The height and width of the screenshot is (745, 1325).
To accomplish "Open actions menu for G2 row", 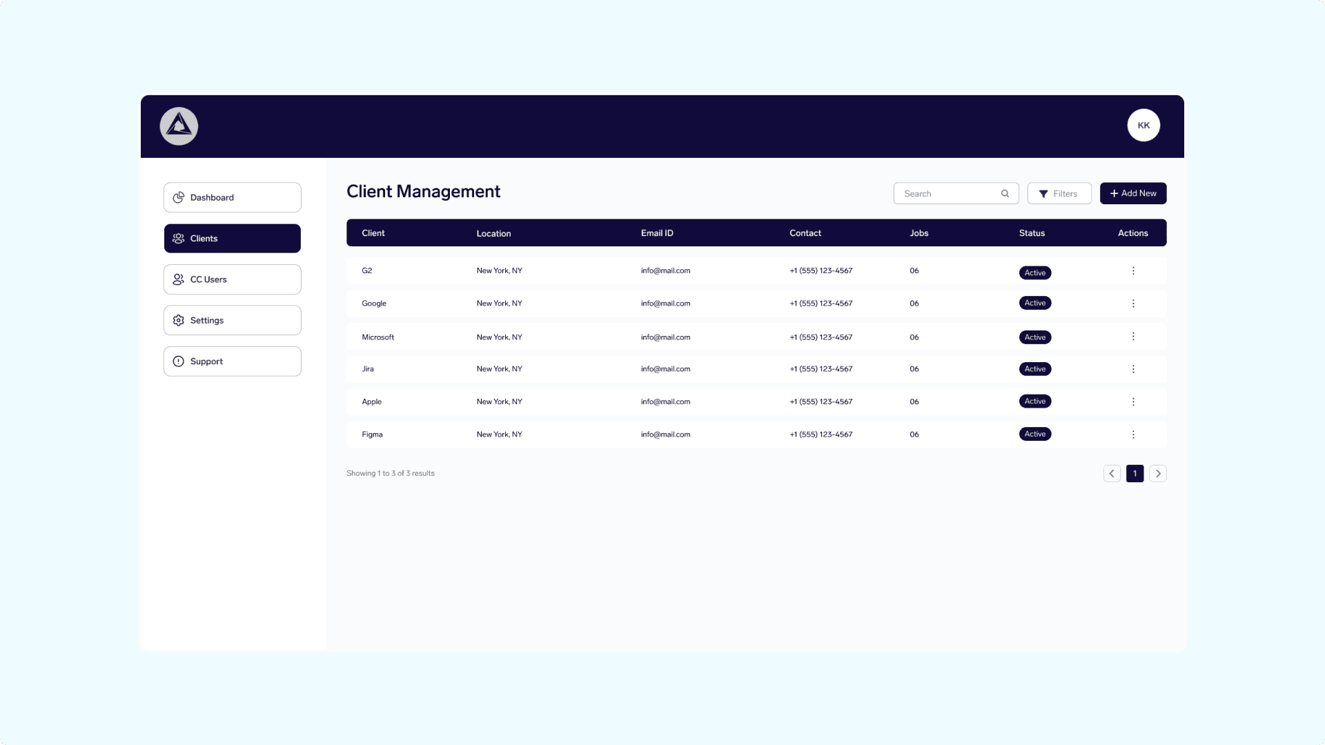I will 1132,271.
